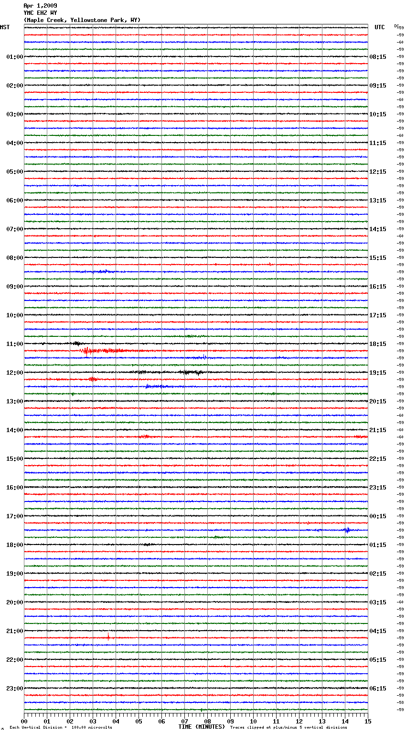This screenshot has width=406, height=734.
Task: Click the '10:15' UTC row label
Action: (x=378, y=114)
